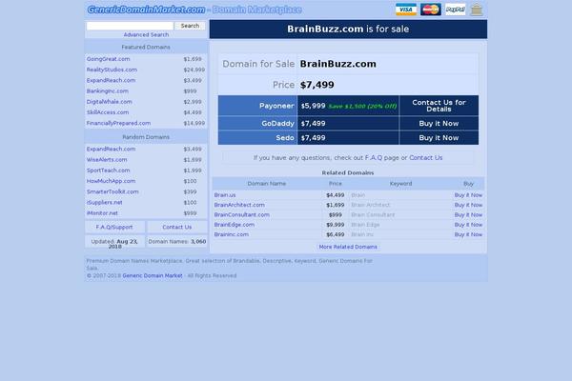Click the Search button
Viewport: 572px width, 381px height.
pyautogui.click(x=190, y=26)
